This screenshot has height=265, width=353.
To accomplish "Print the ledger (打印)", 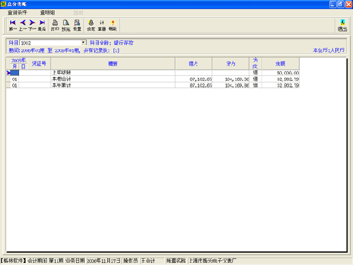I will 55,25.
